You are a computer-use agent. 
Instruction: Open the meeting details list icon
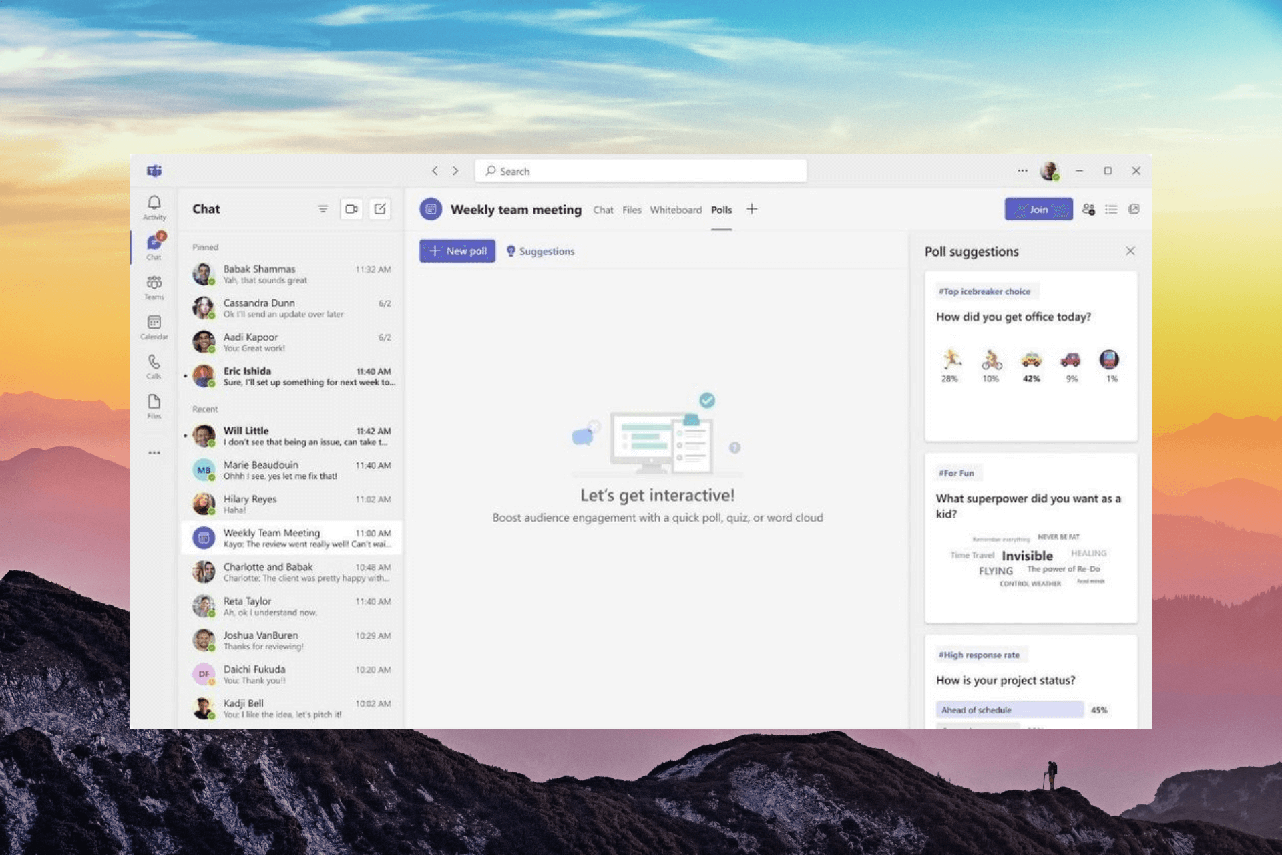tap(1111, 209)
